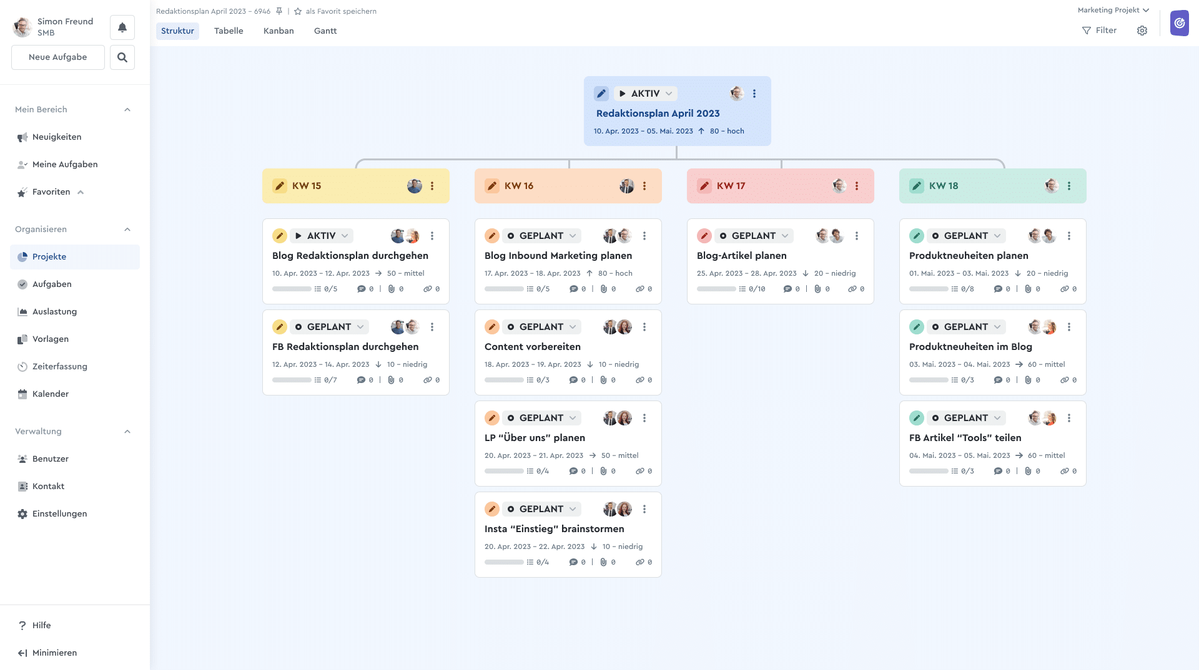1199x670 pixels.
Task: Open checklist of Blog-Artikel planen
Action: 752,289
